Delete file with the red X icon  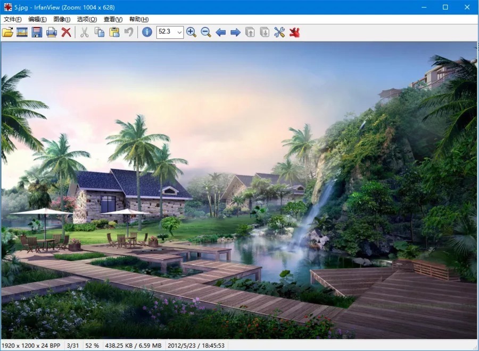[67, 32]
